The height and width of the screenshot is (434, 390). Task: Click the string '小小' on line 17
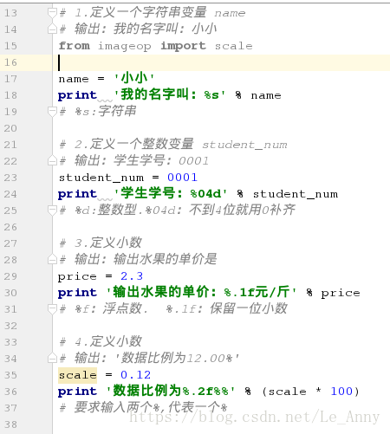click(x=134, y=78)
